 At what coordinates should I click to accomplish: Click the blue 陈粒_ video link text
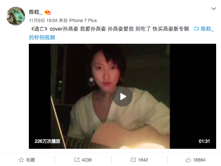point(208,29)
